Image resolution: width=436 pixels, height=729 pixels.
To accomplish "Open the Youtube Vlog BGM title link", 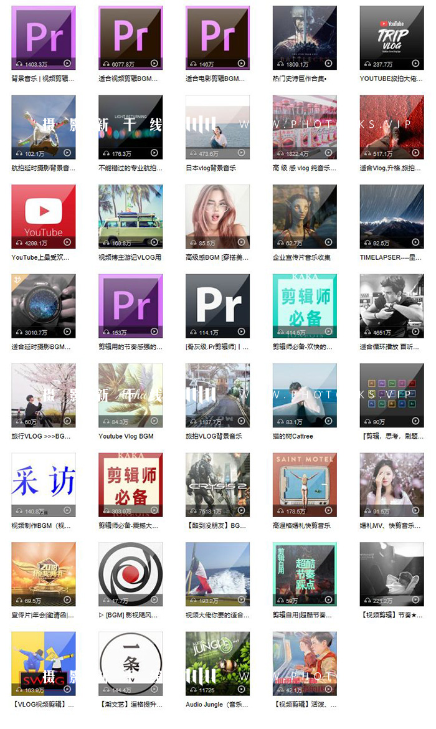I will tap(126, 436).
